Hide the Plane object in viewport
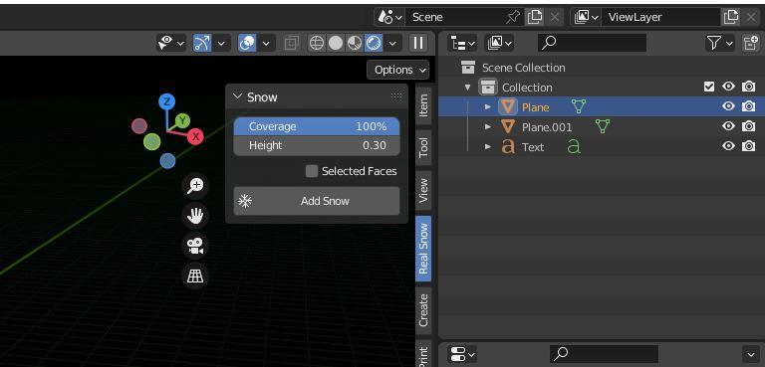This screenshot has height=367, width=765. click(728, 106)
